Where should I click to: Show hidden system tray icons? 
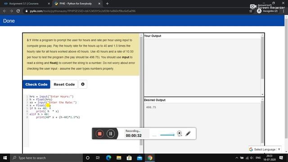237,158
